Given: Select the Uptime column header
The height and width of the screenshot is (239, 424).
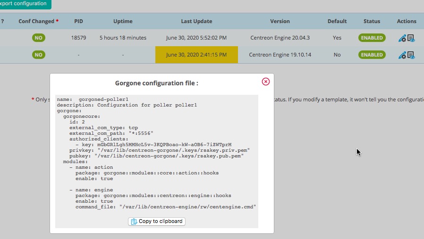Looking at the screenshot, I should pos(123,21).
